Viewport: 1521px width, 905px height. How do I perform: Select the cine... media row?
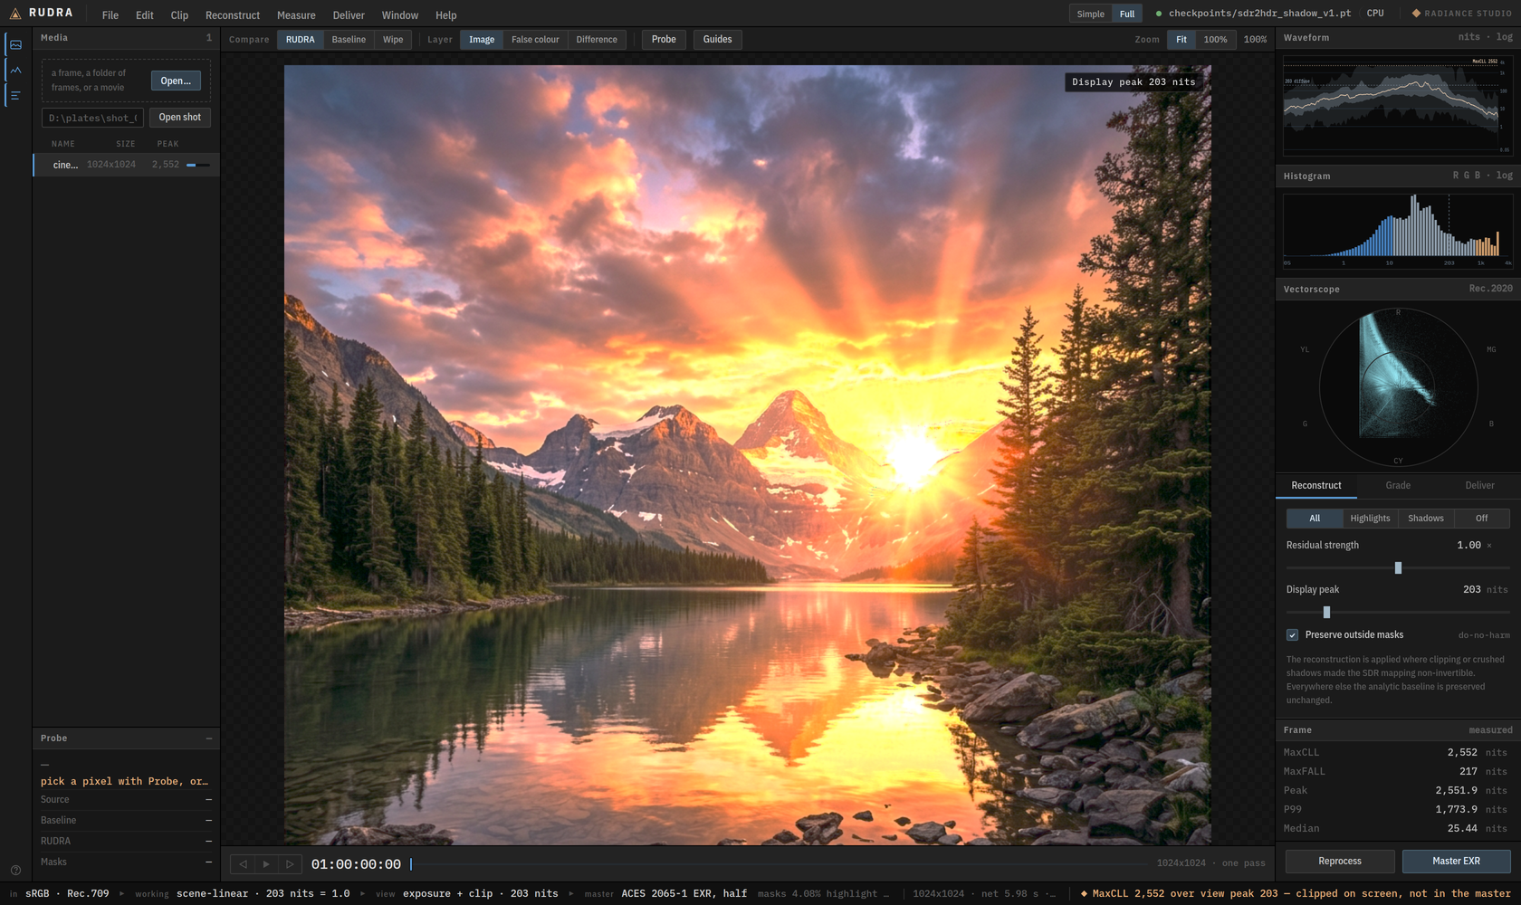tap(127, 165)
